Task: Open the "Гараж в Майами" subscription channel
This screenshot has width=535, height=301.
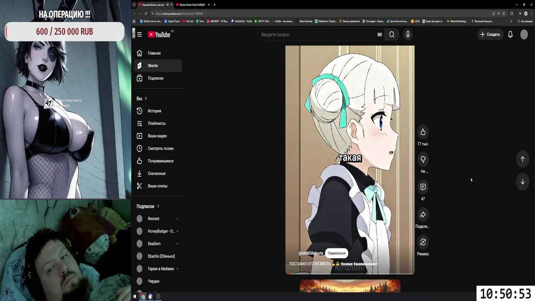Action: (158, 269)
